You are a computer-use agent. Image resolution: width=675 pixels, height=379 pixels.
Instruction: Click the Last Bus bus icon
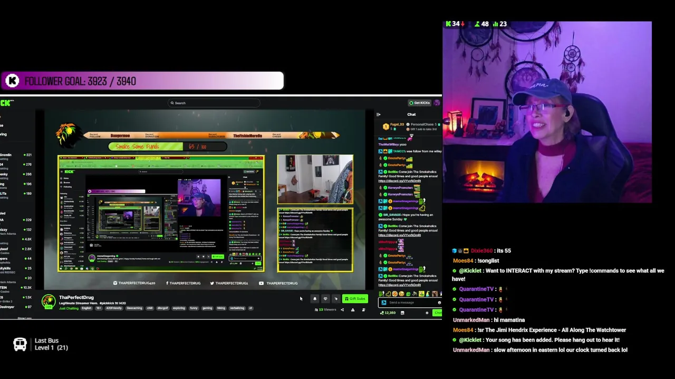[x=20, y=344]
